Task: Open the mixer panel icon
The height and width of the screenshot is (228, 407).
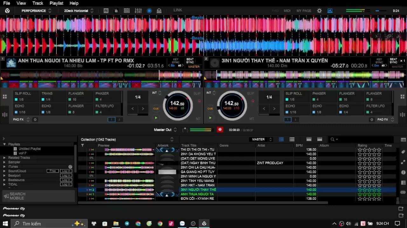Action: tap(138, 10)
